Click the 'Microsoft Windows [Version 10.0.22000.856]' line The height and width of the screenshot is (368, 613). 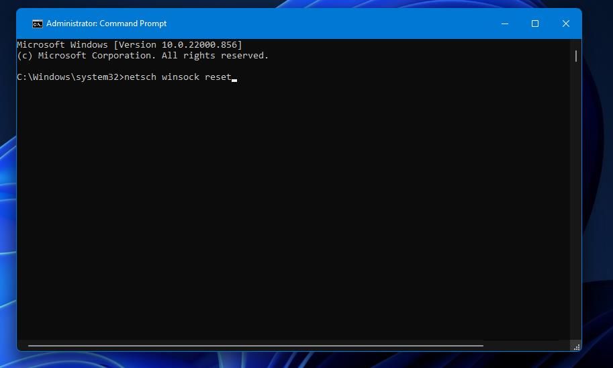(x=130, y=45)
